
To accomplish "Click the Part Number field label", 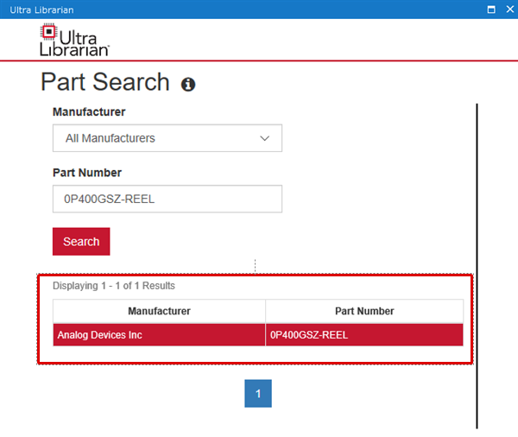I will [x=87, y=173].
